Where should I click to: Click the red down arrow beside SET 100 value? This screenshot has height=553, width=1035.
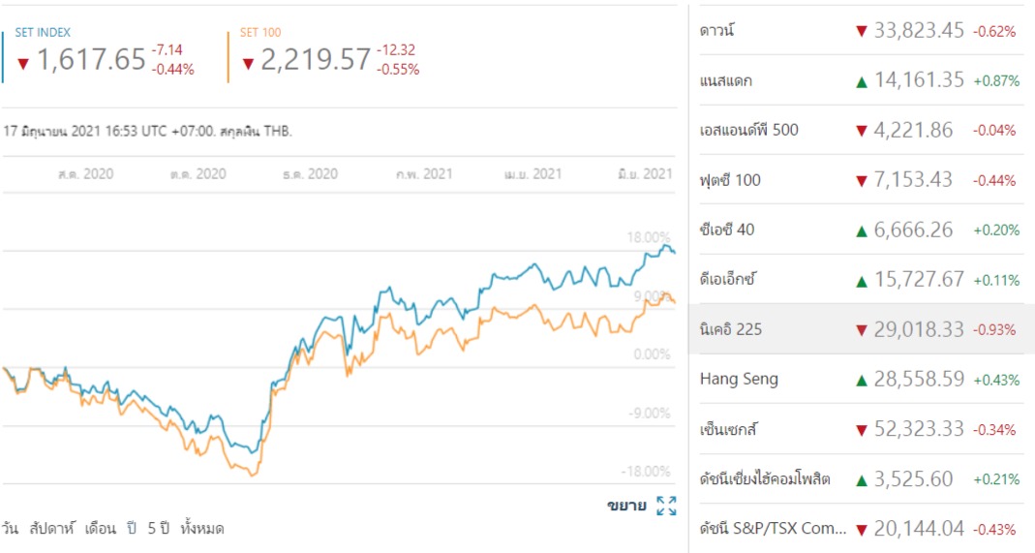[x=248, y=64]
